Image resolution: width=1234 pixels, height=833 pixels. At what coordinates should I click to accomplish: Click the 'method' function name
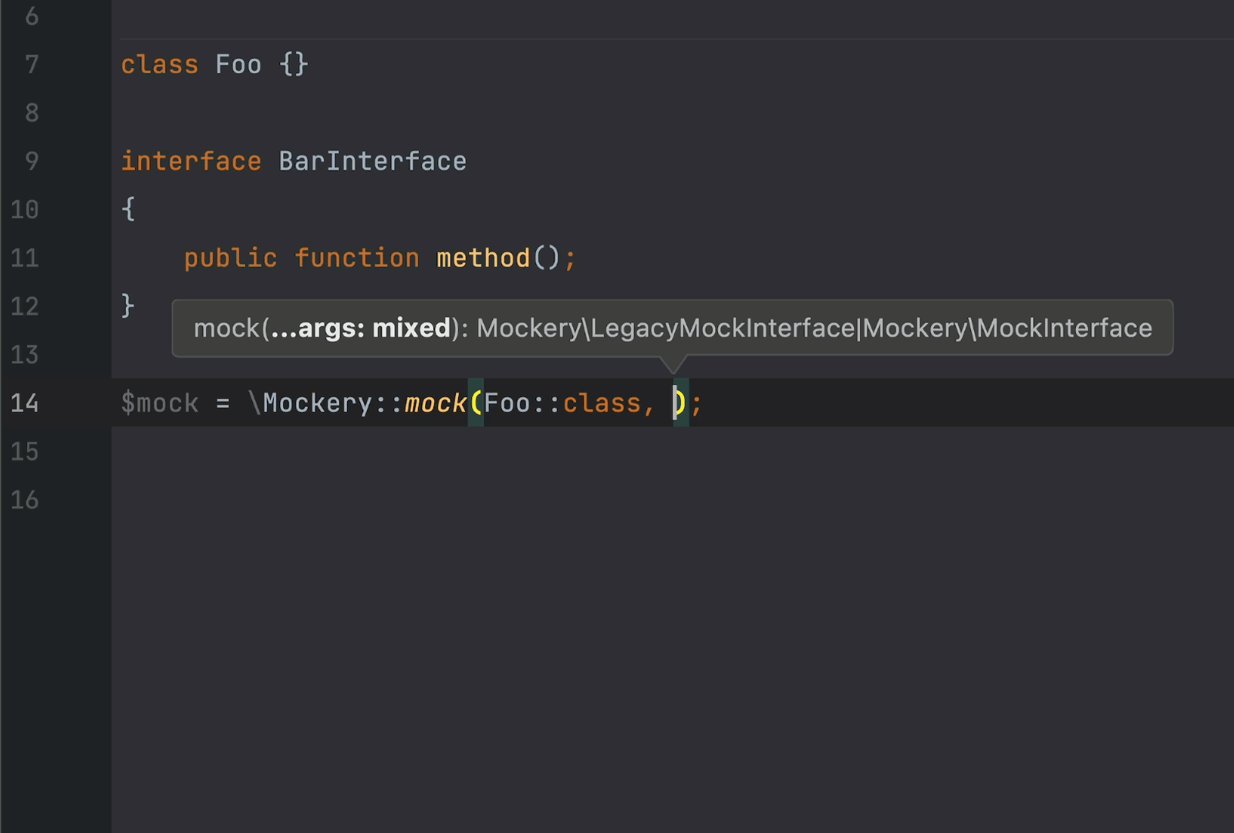[484, 258]
